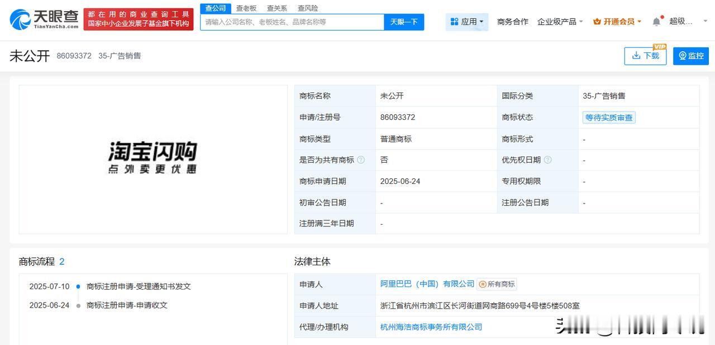Select registration number 86093372 in table
The width and height of the screenshot is (715, 345).
[398, 118]
